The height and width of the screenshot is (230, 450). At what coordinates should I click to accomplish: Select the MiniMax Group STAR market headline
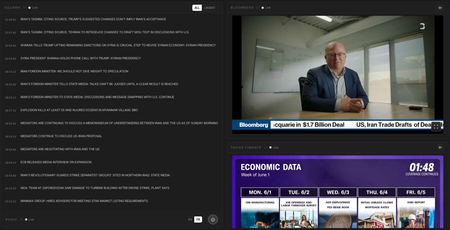[84, 201]
